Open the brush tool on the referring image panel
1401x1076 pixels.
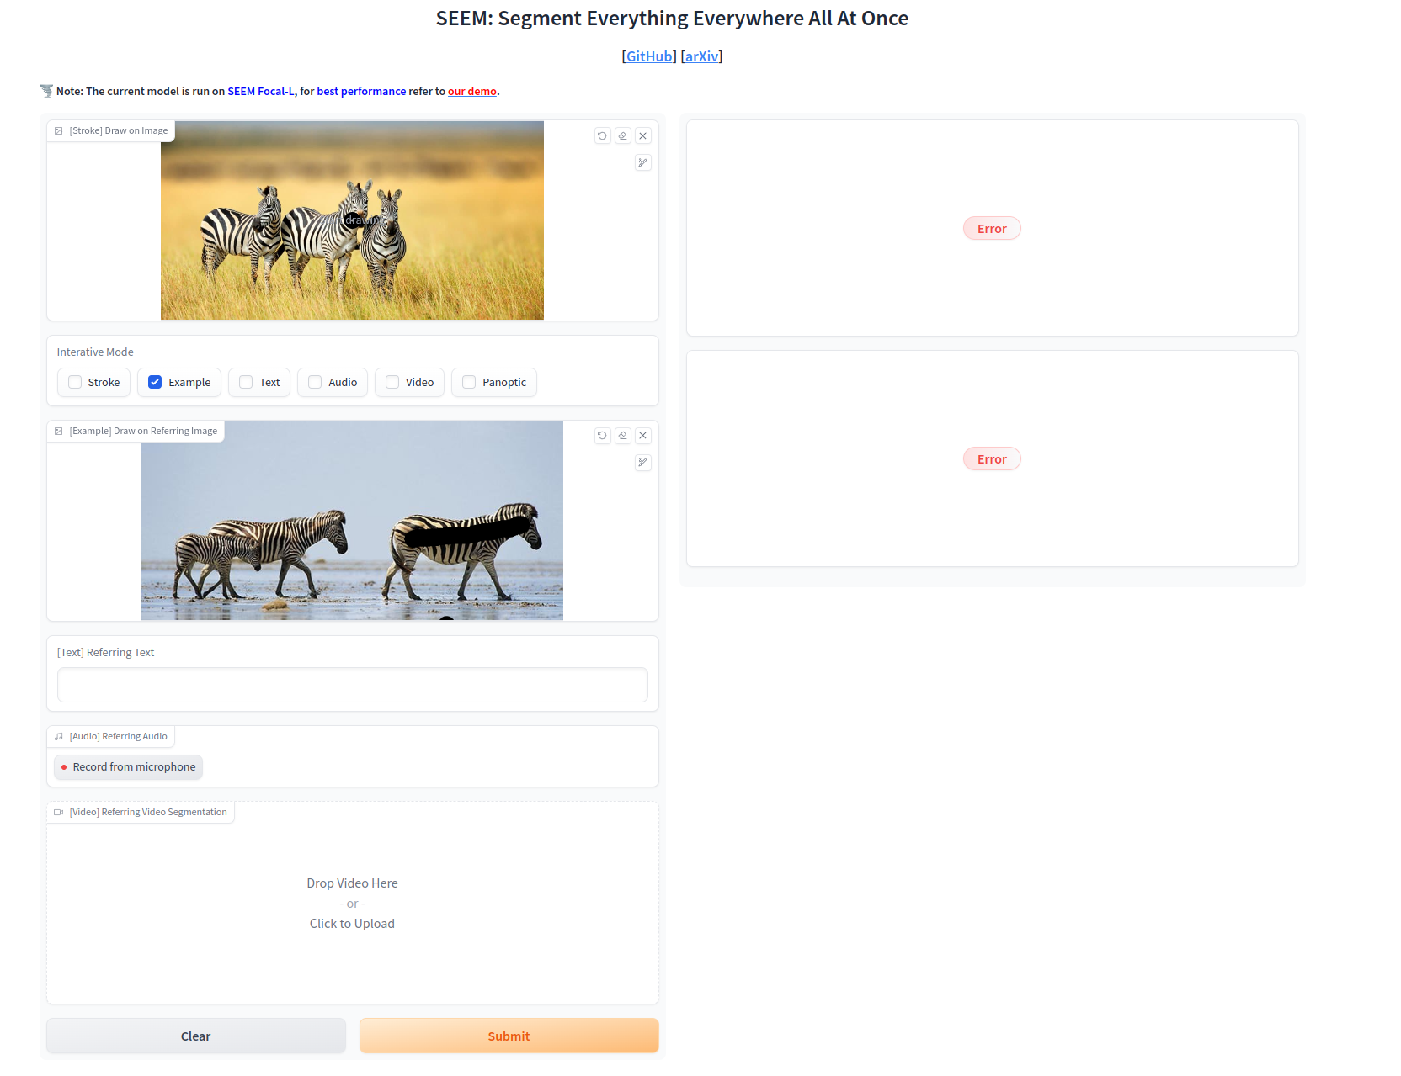(642, 463)
